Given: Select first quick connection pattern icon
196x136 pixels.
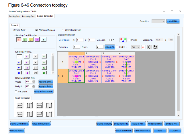Looking at the screenshot, I should click(x=20, y=105).
